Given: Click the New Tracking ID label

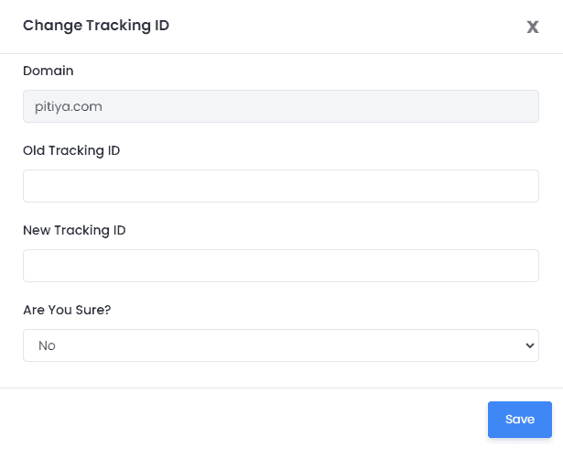Looking at the screenshot, I should tap(74, 230).
